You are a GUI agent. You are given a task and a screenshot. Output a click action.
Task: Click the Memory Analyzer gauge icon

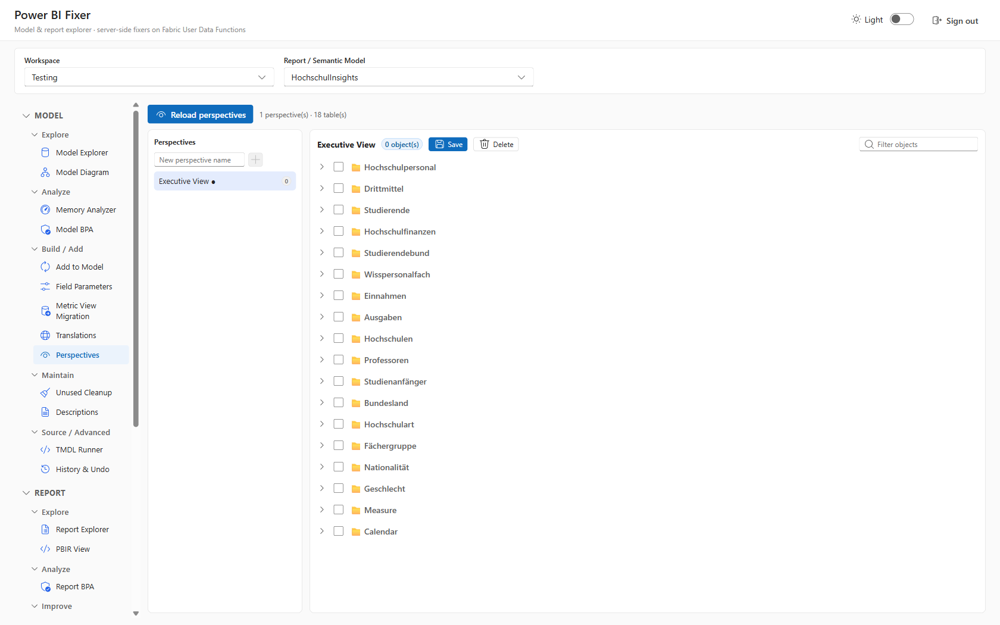45,210
